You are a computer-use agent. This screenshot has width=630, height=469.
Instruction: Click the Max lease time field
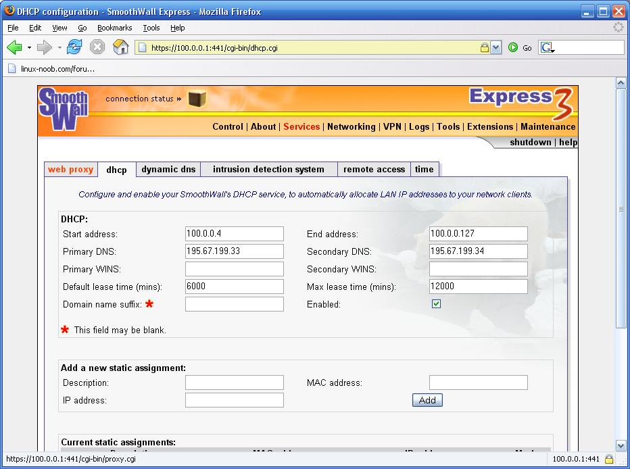coord(478,287)
